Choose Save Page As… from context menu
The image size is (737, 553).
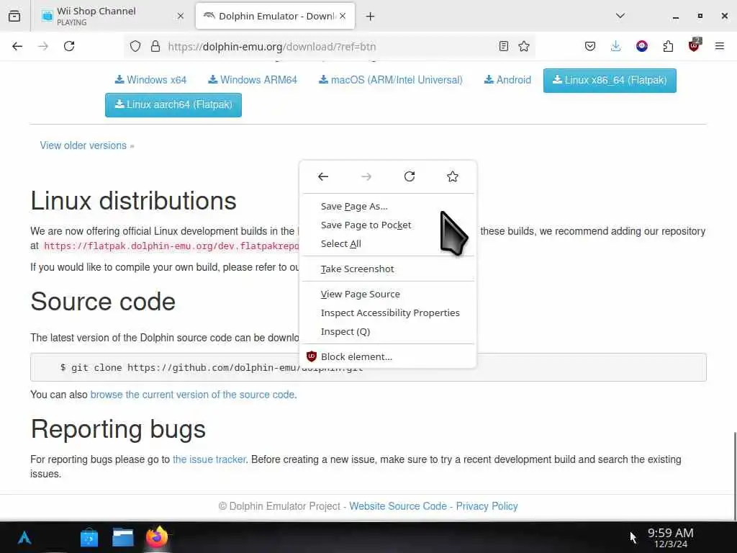coord(388,206)
